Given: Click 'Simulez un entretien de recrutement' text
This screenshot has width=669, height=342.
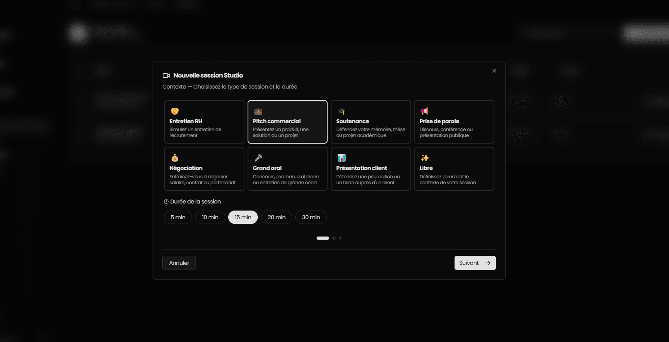Looking at the screenshot, I should click(195, 132).
